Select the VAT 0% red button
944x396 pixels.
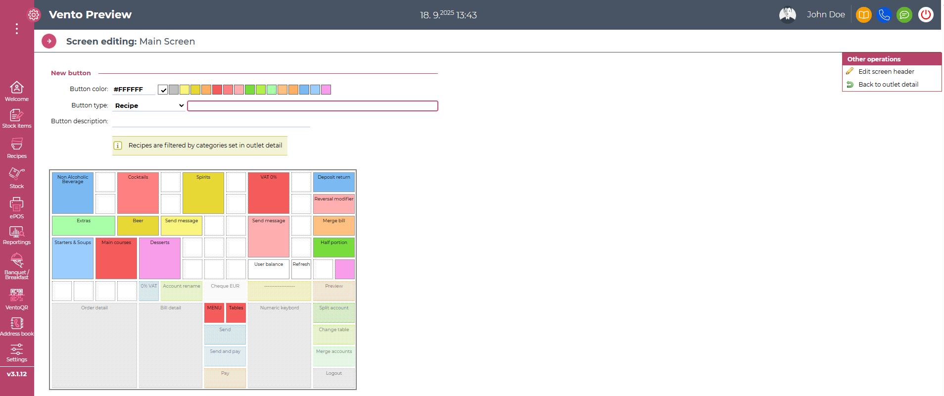(x=269, y=193)
